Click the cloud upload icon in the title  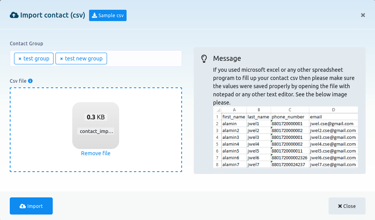pos(14,15)
